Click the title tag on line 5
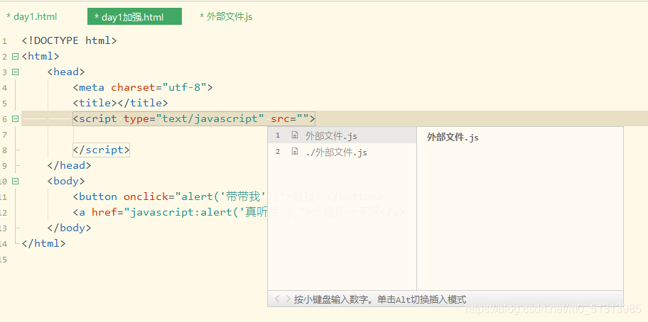The height and width of the screenshot is (322, 648). [x=120, y=103]
